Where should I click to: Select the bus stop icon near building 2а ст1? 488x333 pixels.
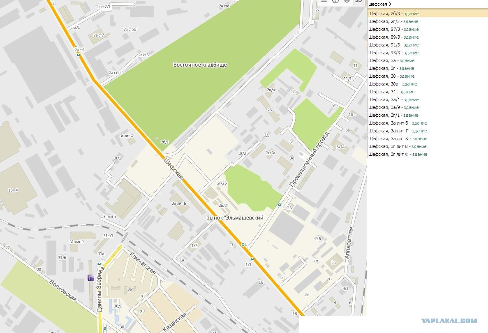[x=79, y=55]
